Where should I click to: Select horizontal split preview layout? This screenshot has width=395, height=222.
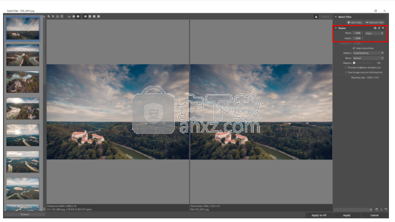click(90, 16)
